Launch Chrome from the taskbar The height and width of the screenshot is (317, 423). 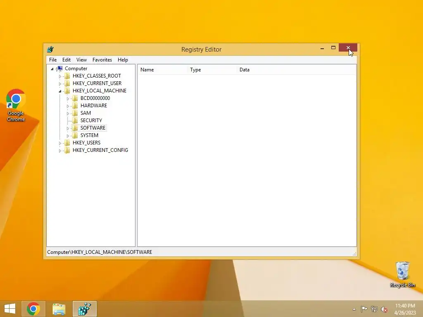tap(33, 309)
